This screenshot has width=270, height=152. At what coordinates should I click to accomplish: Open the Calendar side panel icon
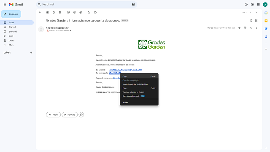[266, 13]
